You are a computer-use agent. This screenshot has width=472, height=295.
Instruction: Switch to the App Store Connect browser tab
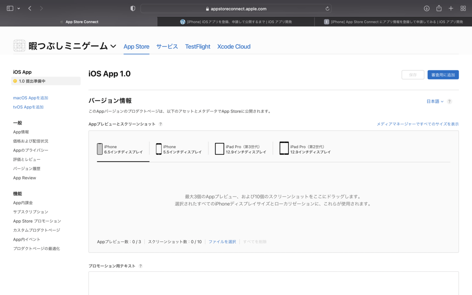[x=79, y=22]
